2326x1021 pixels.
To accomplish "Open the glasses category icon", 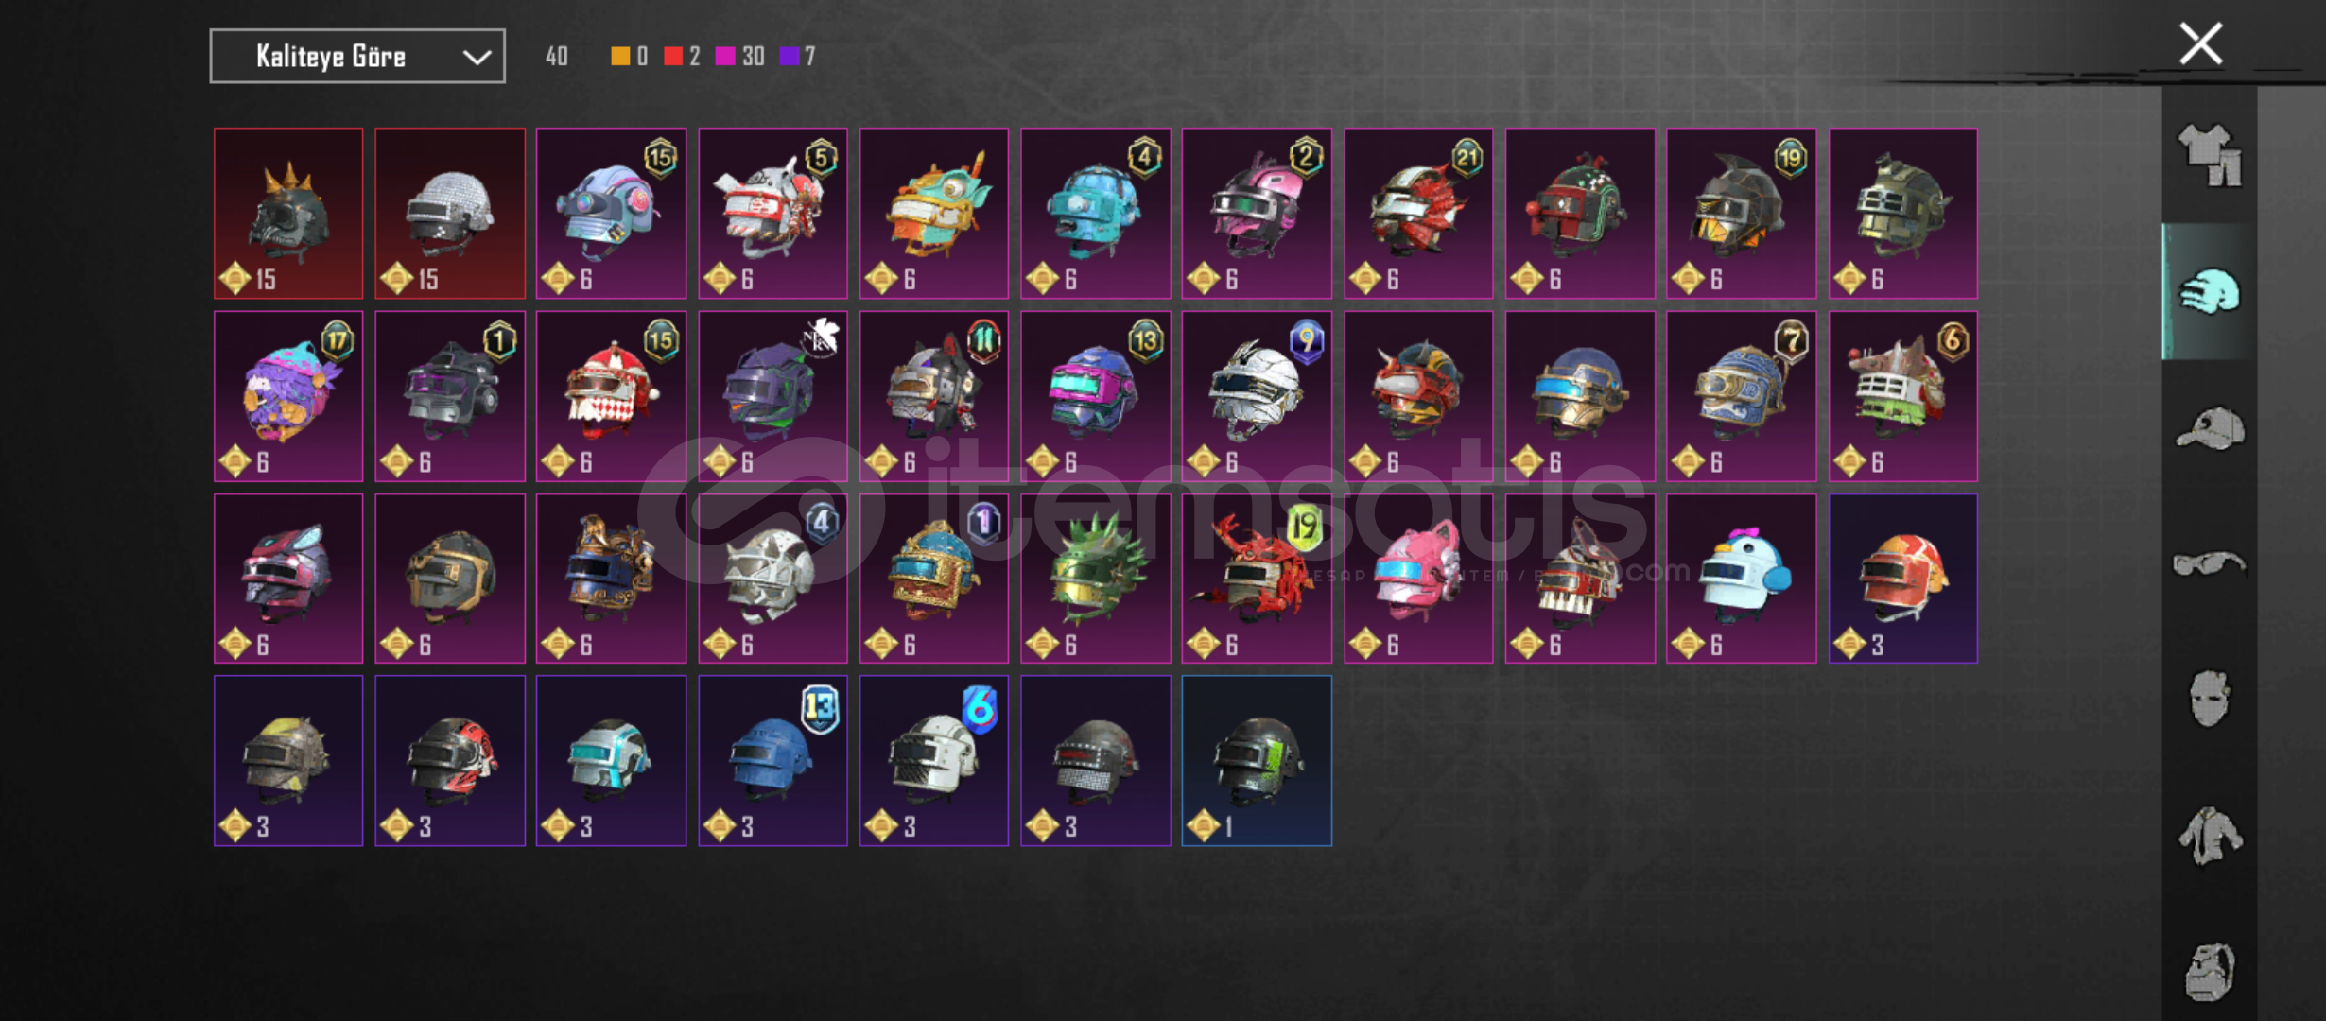I will tap(2210, 564).
